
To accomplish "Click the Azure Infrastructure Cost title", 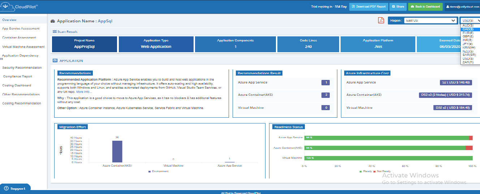I will click(x=367, y=73).
